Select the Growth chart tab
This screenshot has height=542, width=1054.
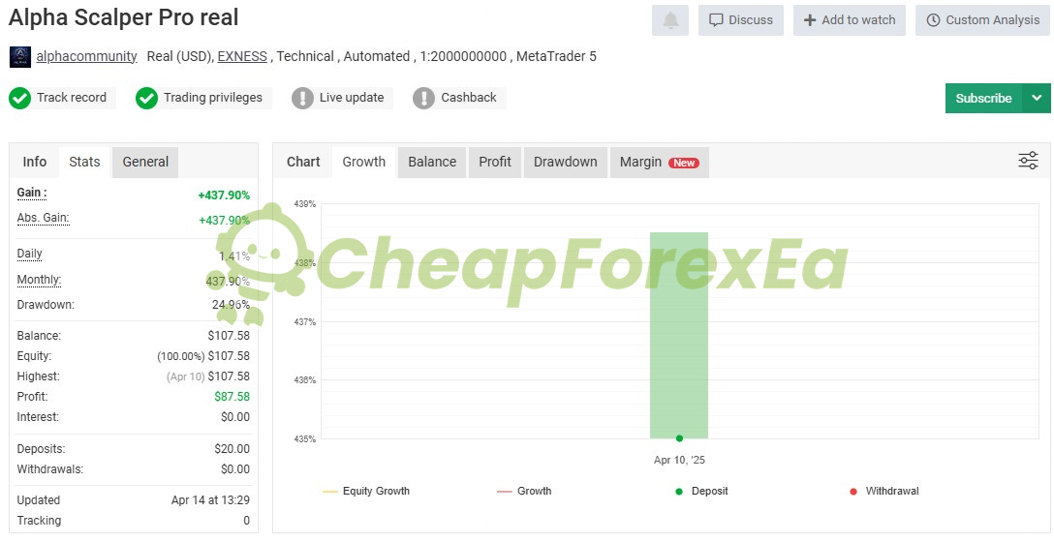coord(363,162)
